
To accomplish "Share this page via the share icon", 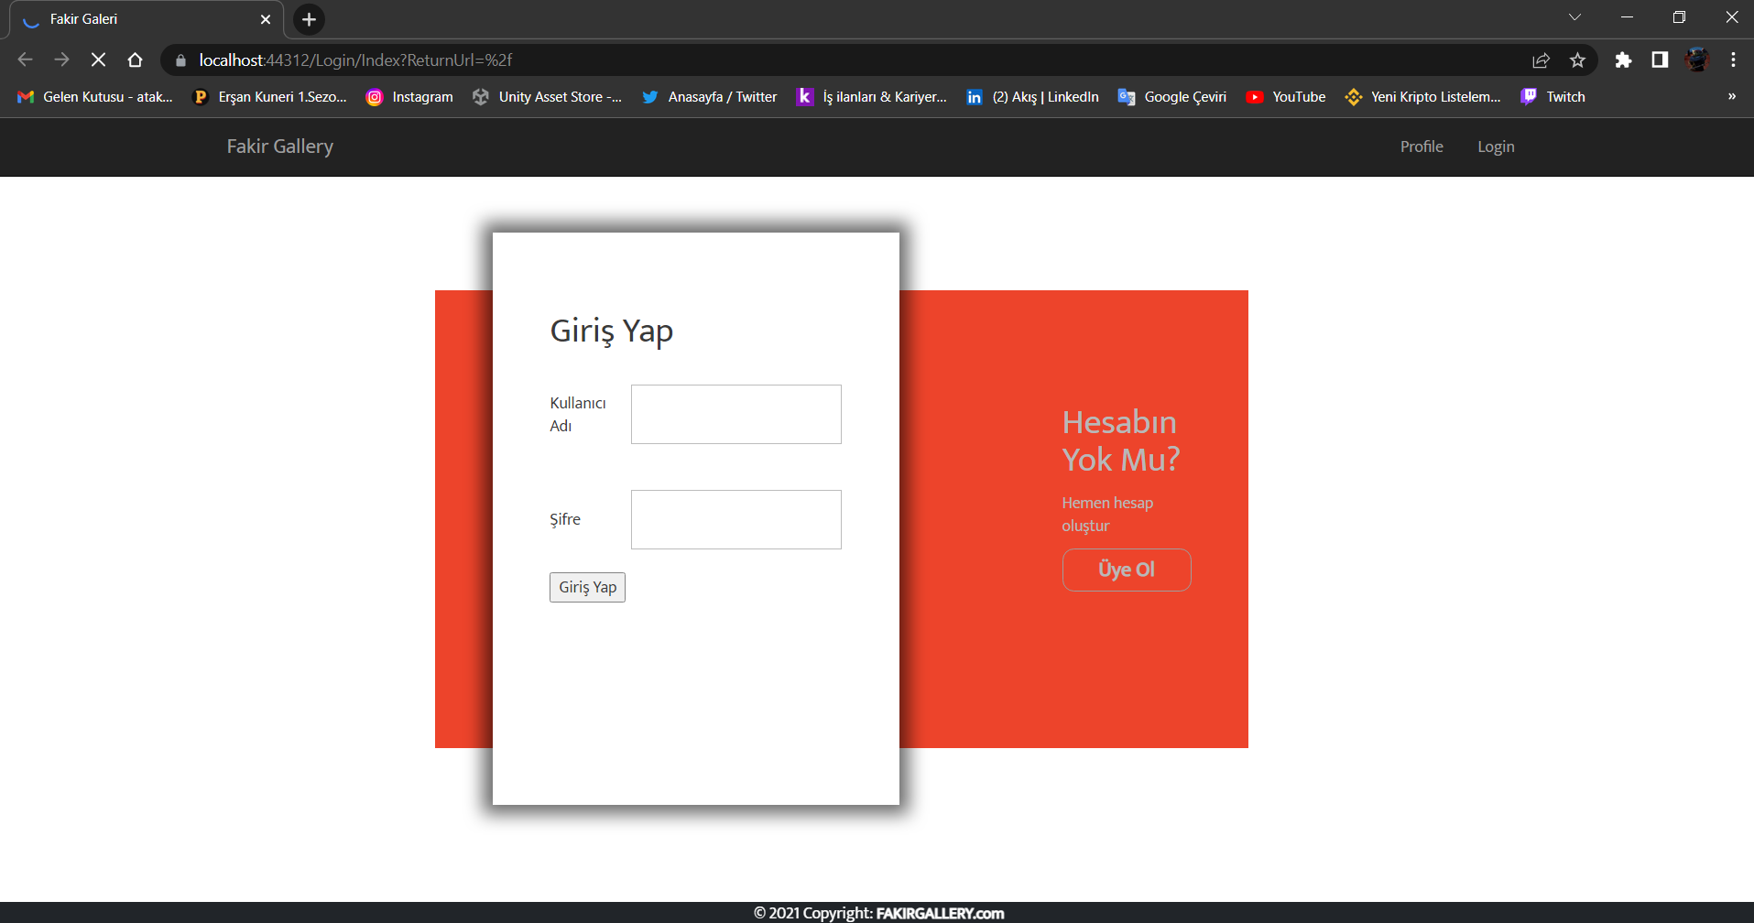I will 1541,60.
